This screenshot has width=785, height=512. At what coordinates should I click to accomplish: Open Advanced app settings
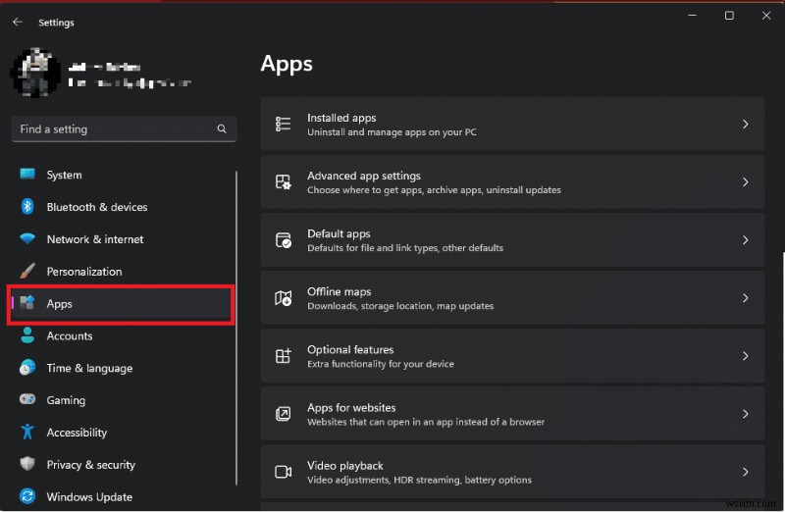pyautogui.click(x=512, y=182)
